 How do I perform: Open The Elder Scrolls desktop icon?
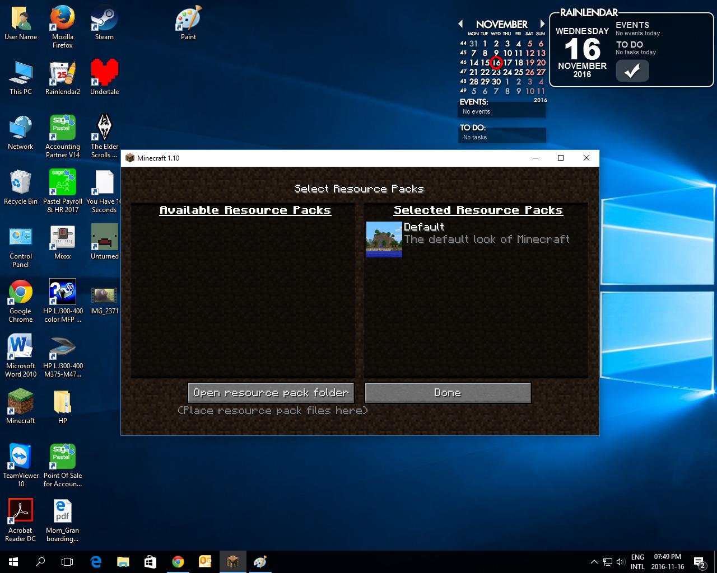tap(105, 128)
